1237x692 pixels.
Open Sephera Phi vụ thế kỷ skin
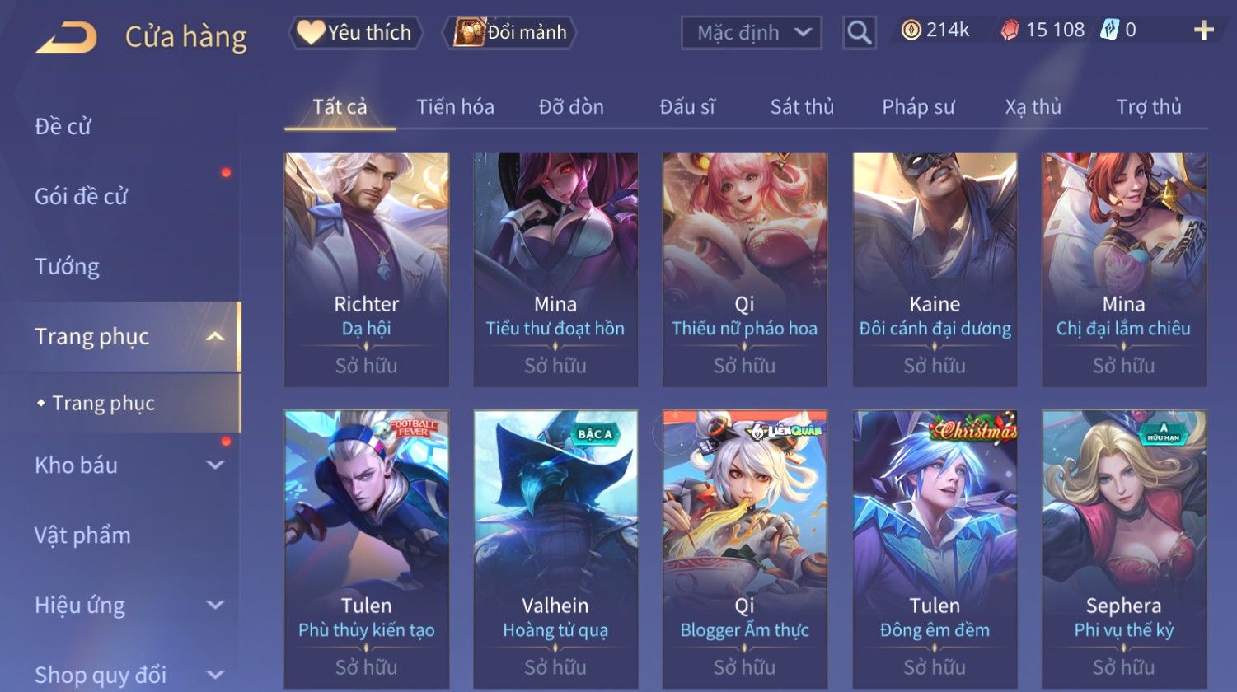[1124, 549]
